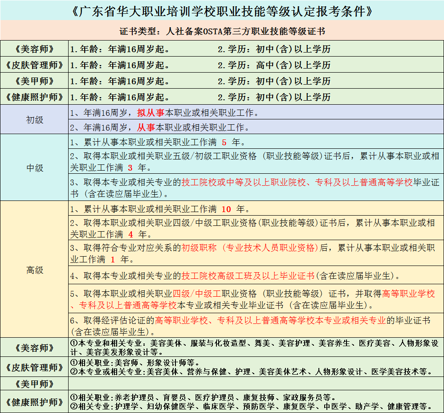Screen dimensions: 444x413
Task: Select the 高级 level cell
Action: (34, 270)
